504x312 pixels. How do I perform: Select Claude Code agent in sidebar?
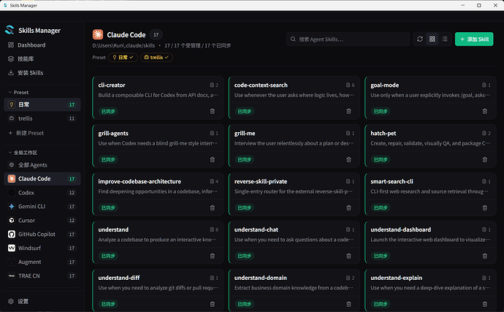[42, 179]
